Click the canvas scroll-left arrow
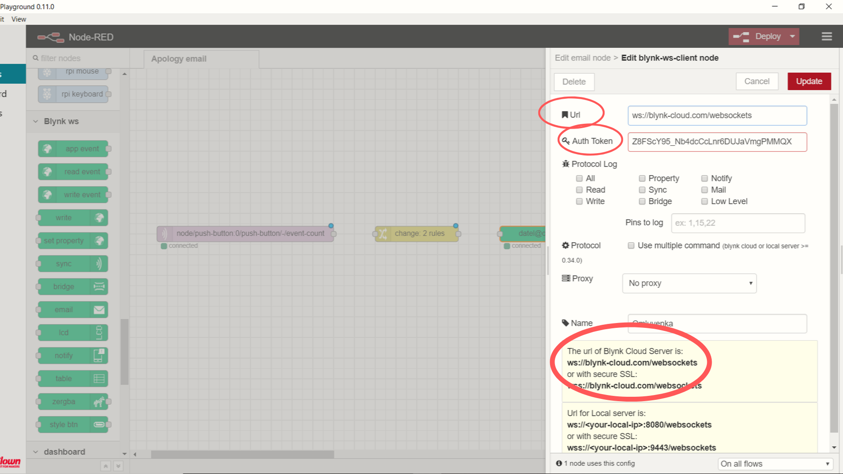 [135, 454]
